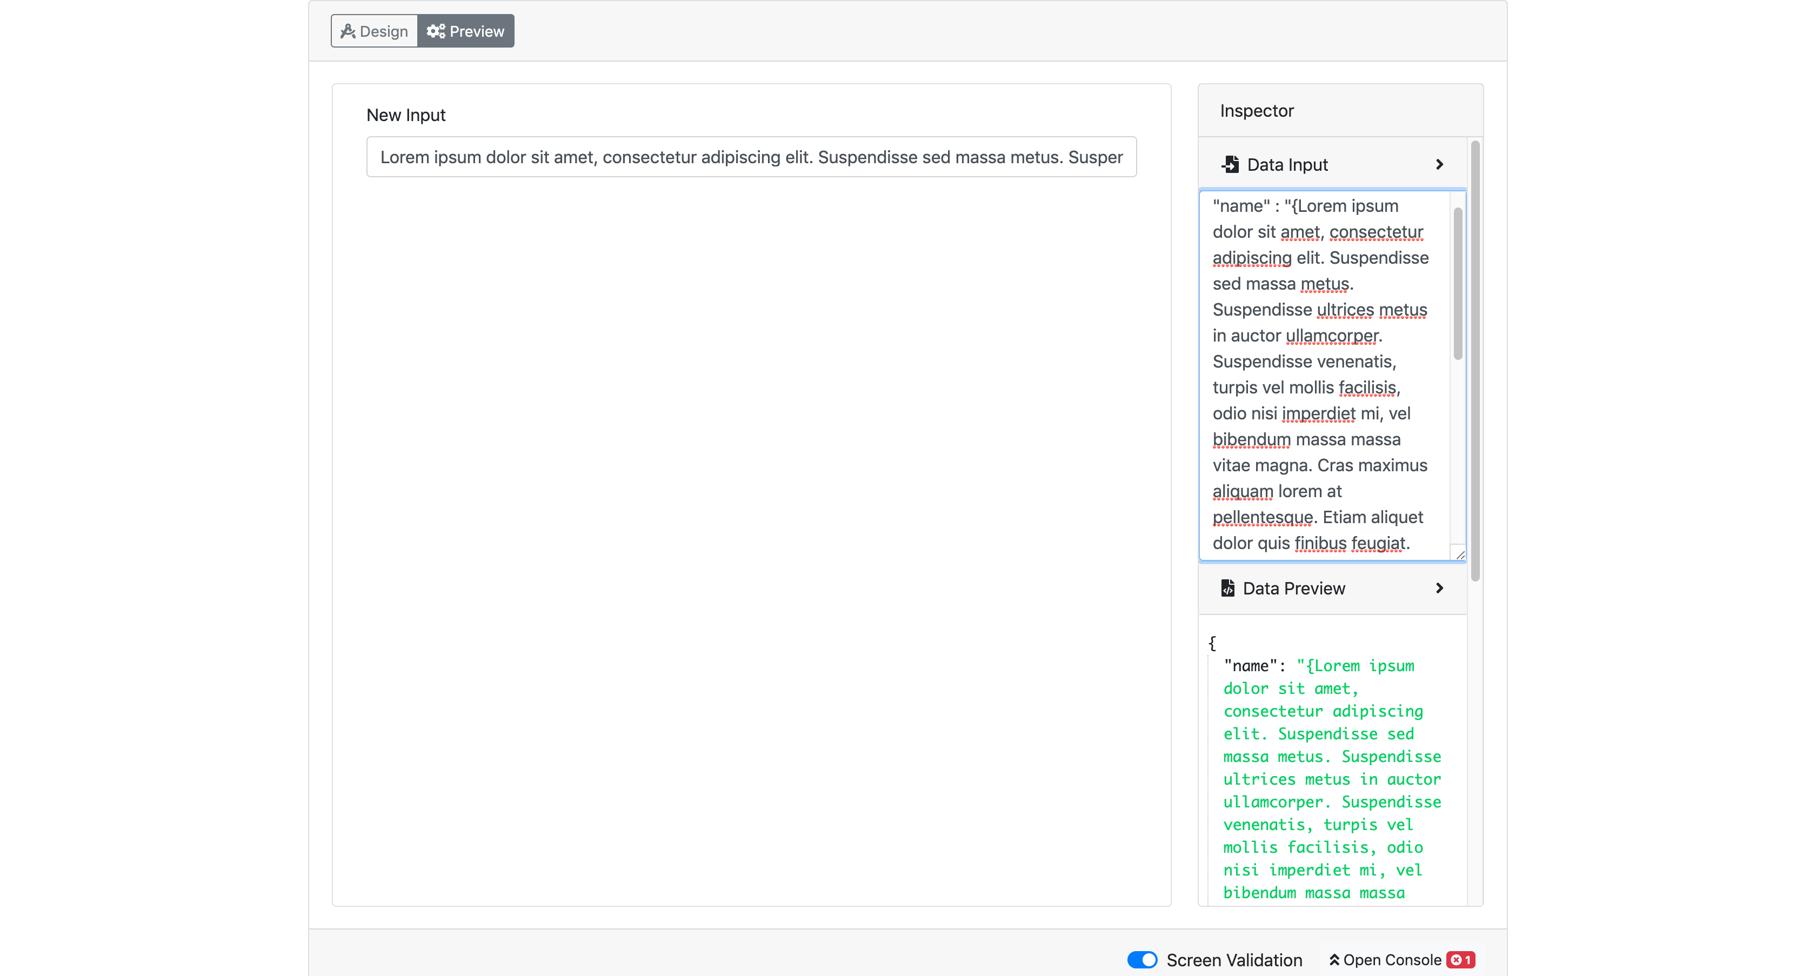
Task: Click the Inspector panel header
Action: pyautogui.click(x=1256, y=110)
